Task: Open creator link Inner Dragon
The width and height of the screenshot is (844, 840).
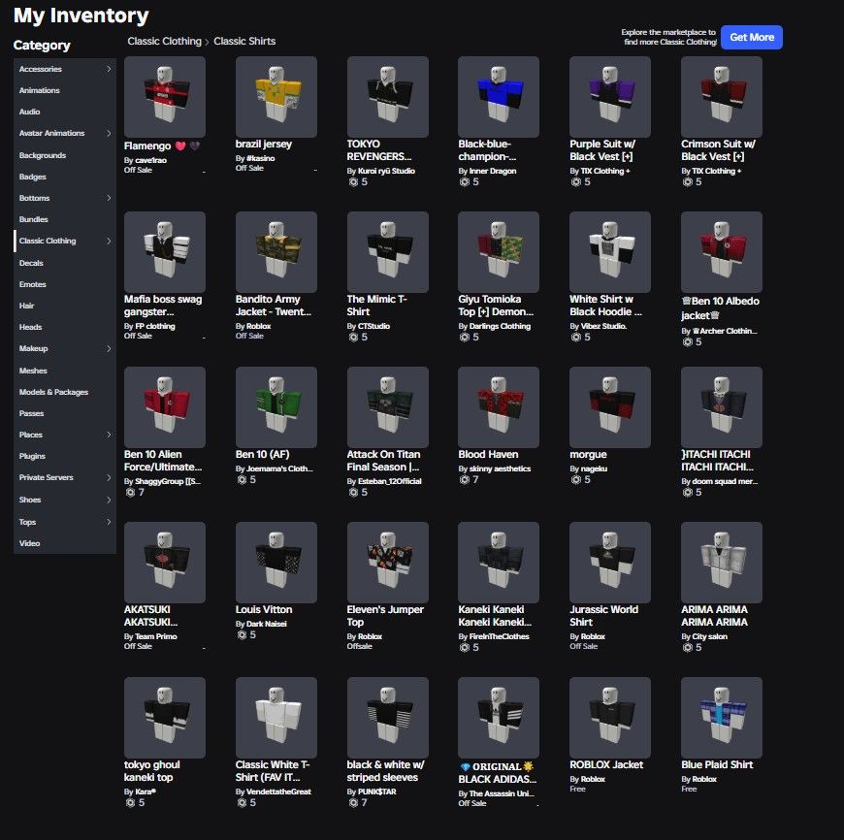Action: (493, 171)
